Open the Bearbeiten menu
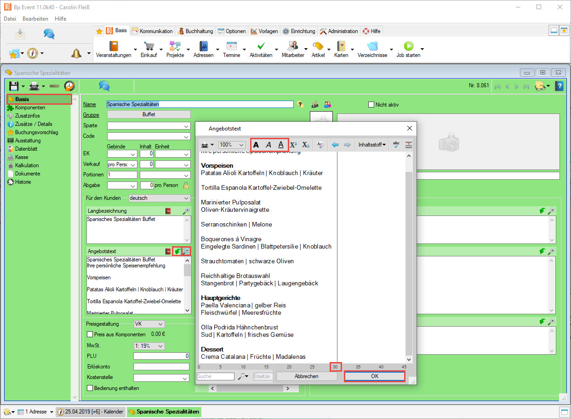 [x=35, y=19]
